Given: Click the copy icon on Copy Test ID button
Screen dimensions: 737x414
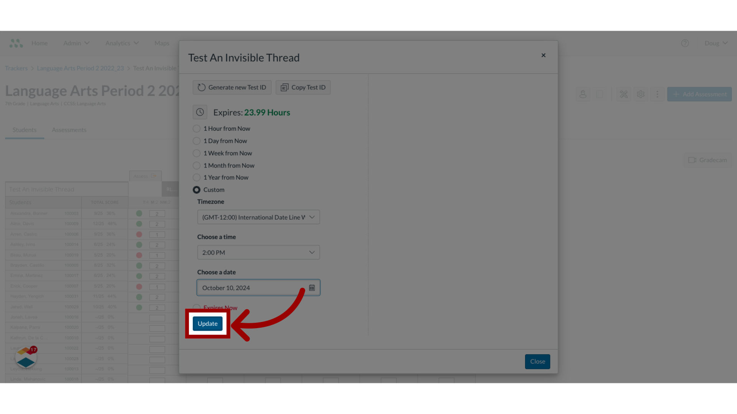Looking at the screenshot, I should tap(285, 87).
